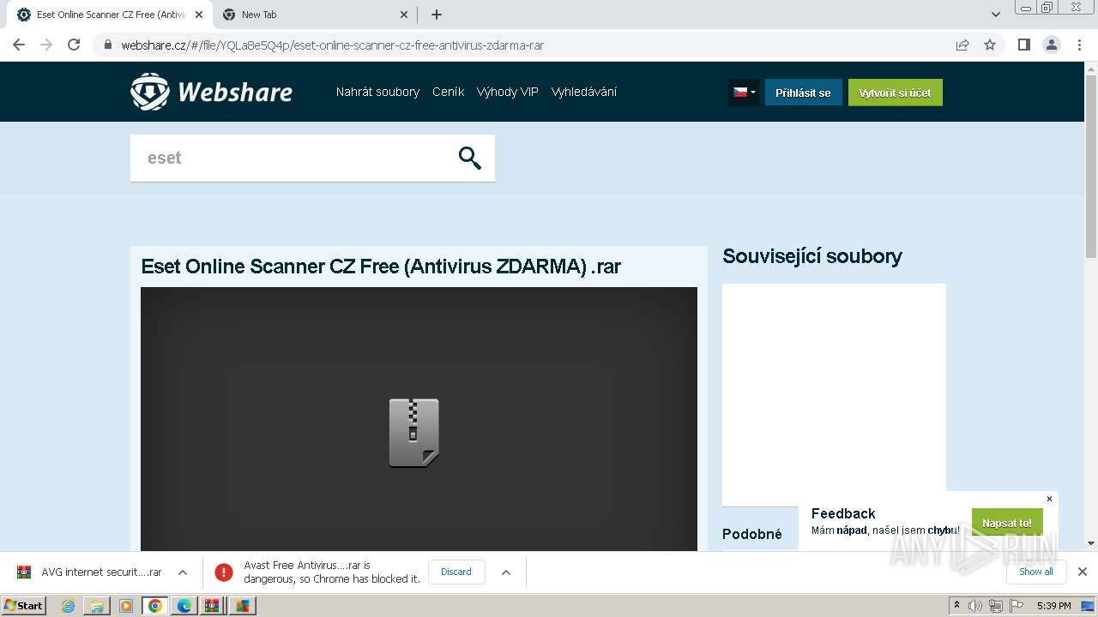Open the Chrome profile icon
Viewport: 1098px width, 617px height.
1052,45
